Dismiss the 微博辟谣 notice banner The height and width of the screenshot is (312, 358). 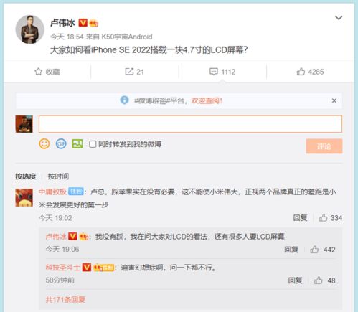pyautogui.click(x=334, y=100)
